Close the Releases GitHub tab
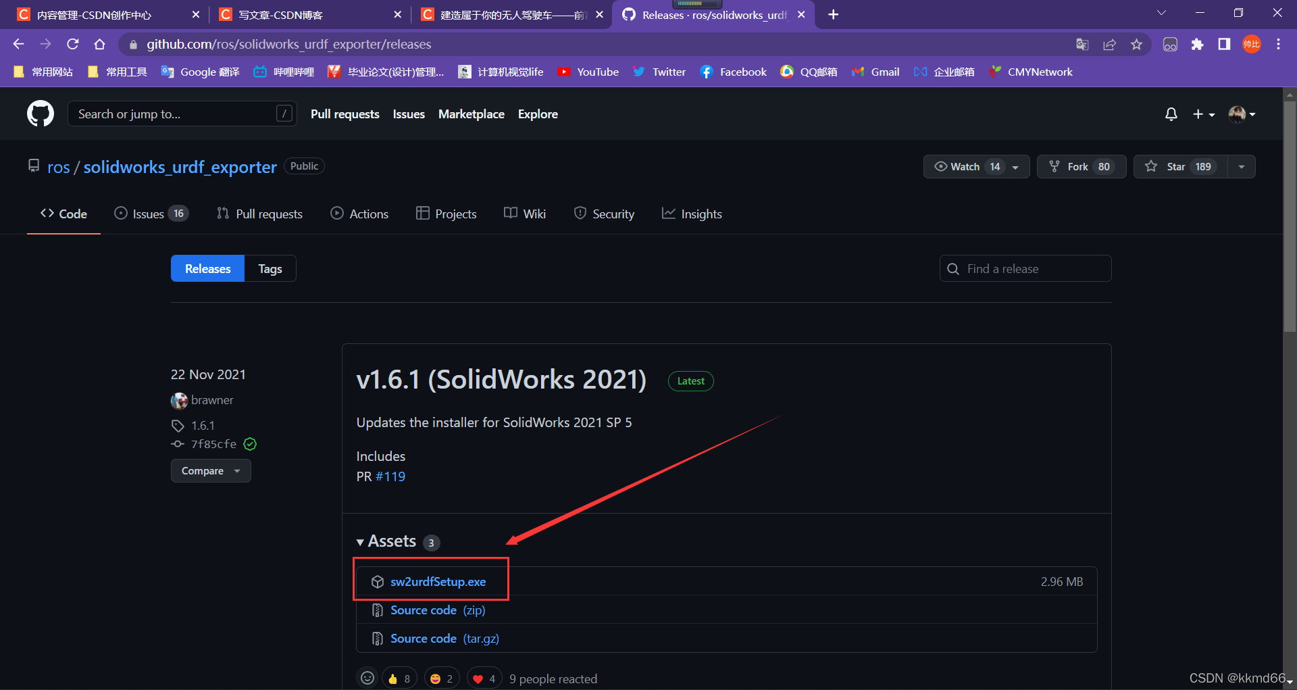 click(x=801, y=15)
